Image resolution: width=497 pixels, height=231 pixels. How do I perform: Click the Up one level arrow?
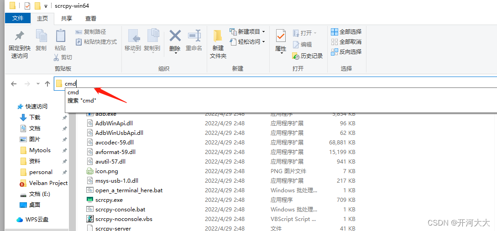tap(47, 83)
